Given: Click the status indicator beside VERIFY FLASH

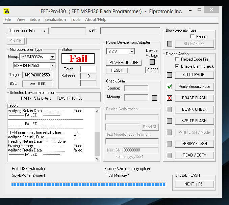Looking at the screenshot, I should click(169, 144).
